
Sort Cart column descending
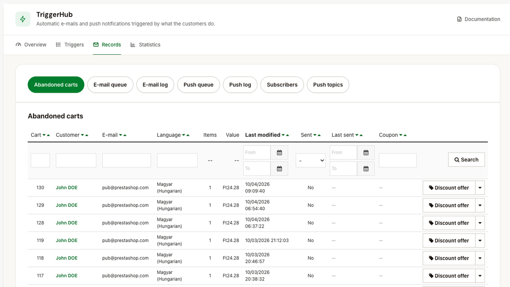(44, 135)
